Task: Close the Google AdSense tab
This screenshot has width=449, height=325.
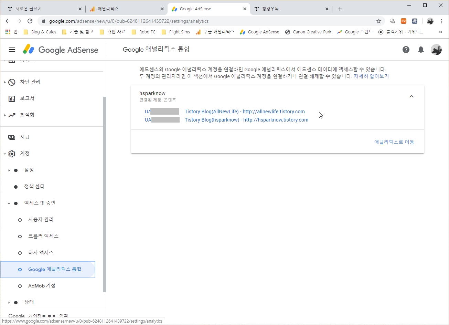Action: coord(245,9)
